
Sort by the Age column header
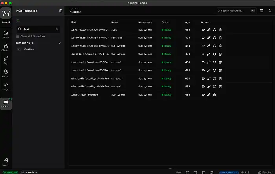(x=187, y=22)
